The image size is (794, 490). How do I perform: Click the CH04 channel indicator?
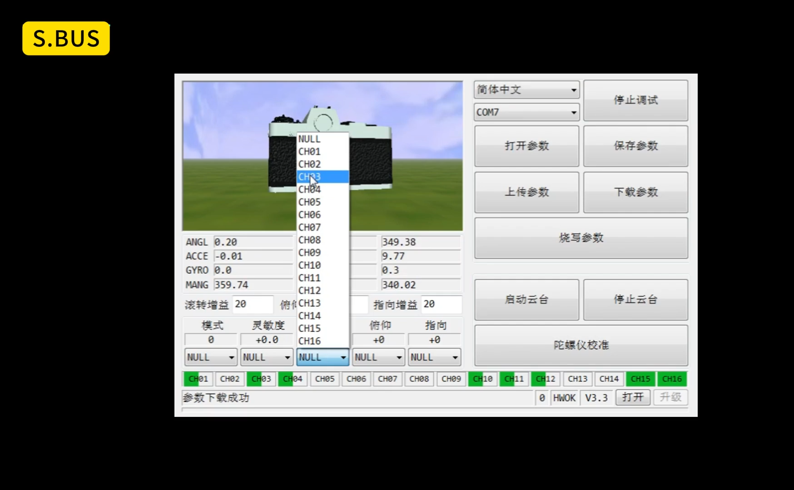coord(293,379)
